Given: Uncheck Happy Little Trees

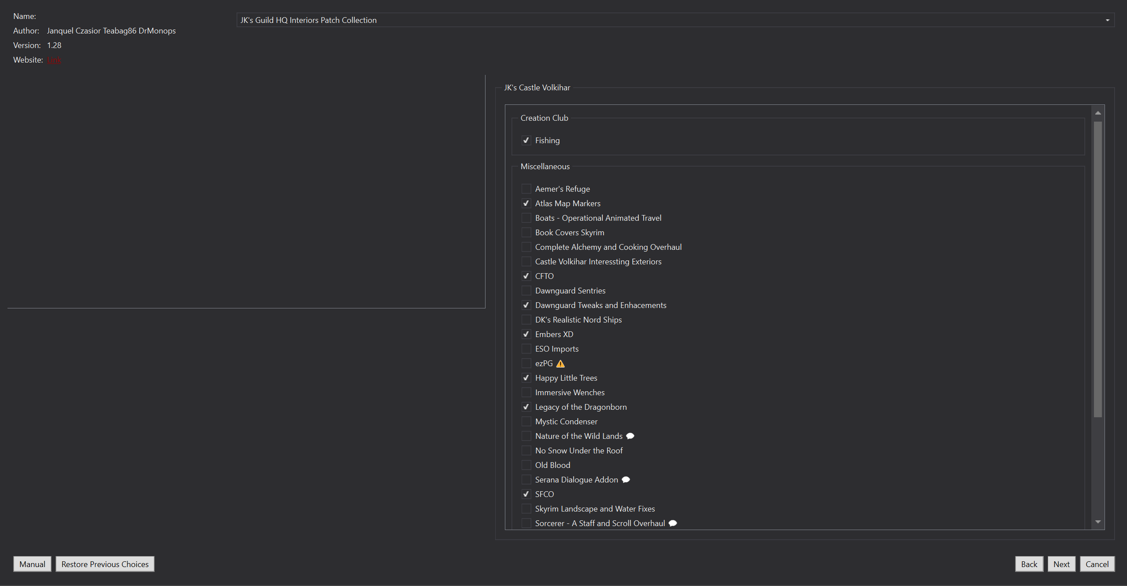Looking at the screenshot, I should (x=526, y=378).
